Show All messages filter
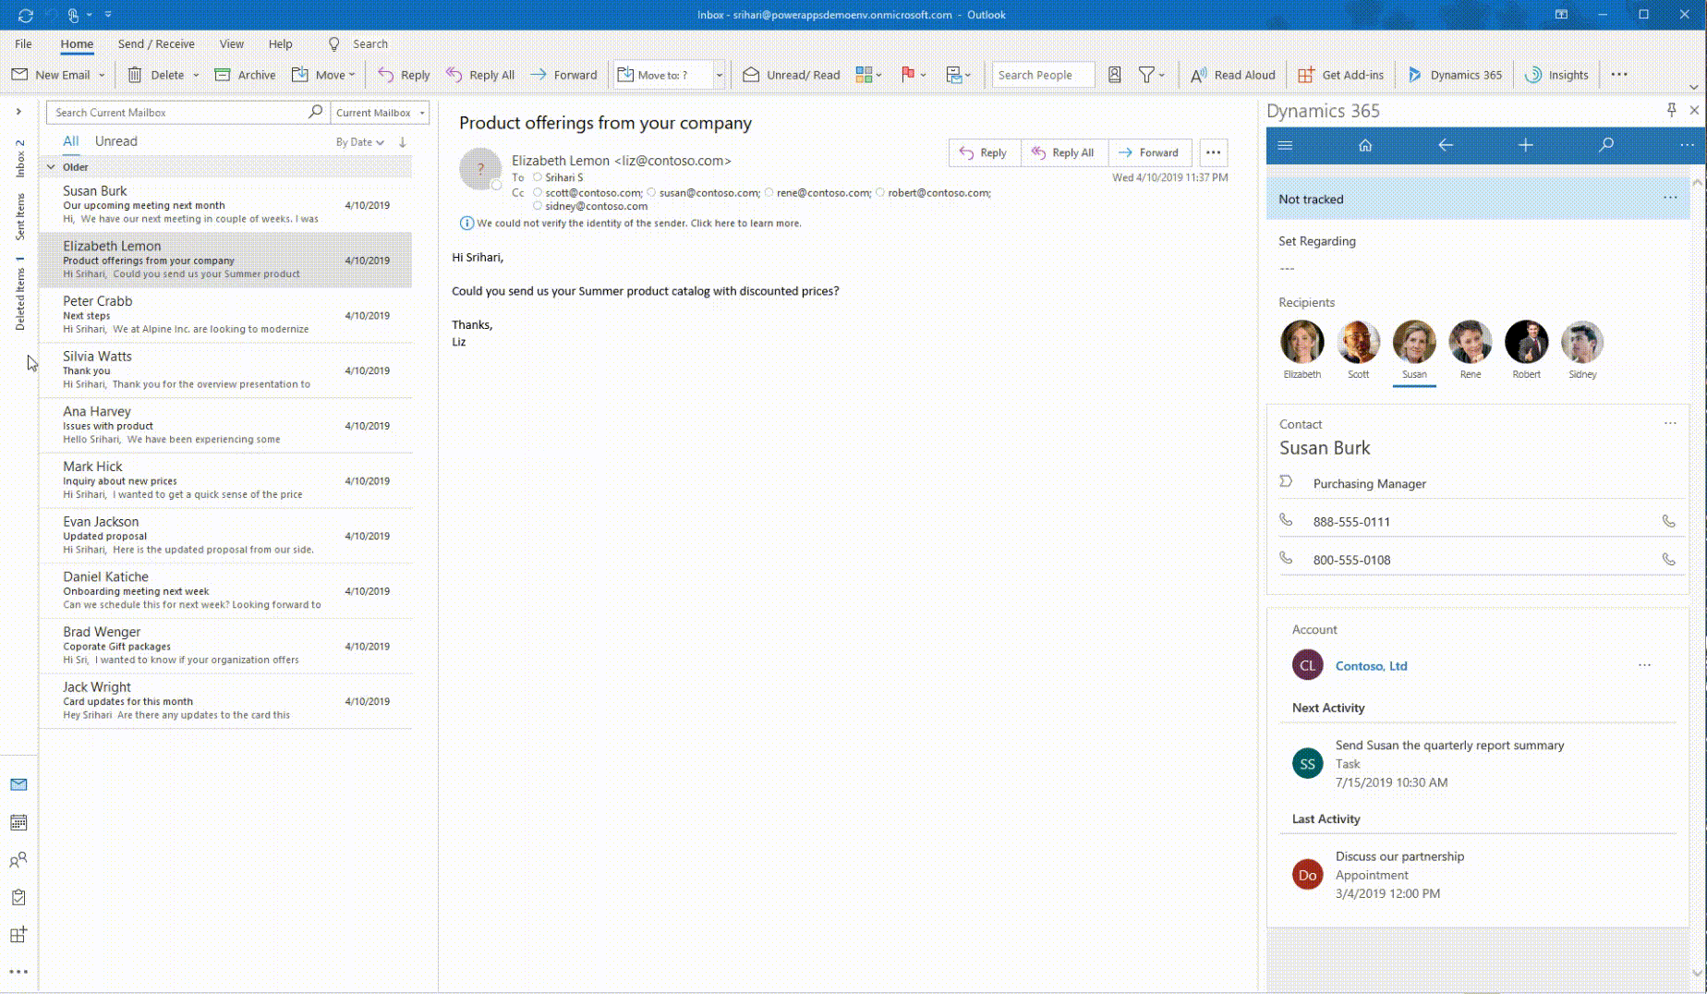 click(x=70, y=141)
